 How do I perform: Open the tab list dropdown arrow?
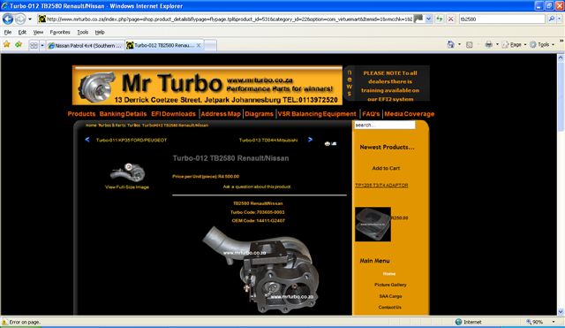(x=42, y=45)
